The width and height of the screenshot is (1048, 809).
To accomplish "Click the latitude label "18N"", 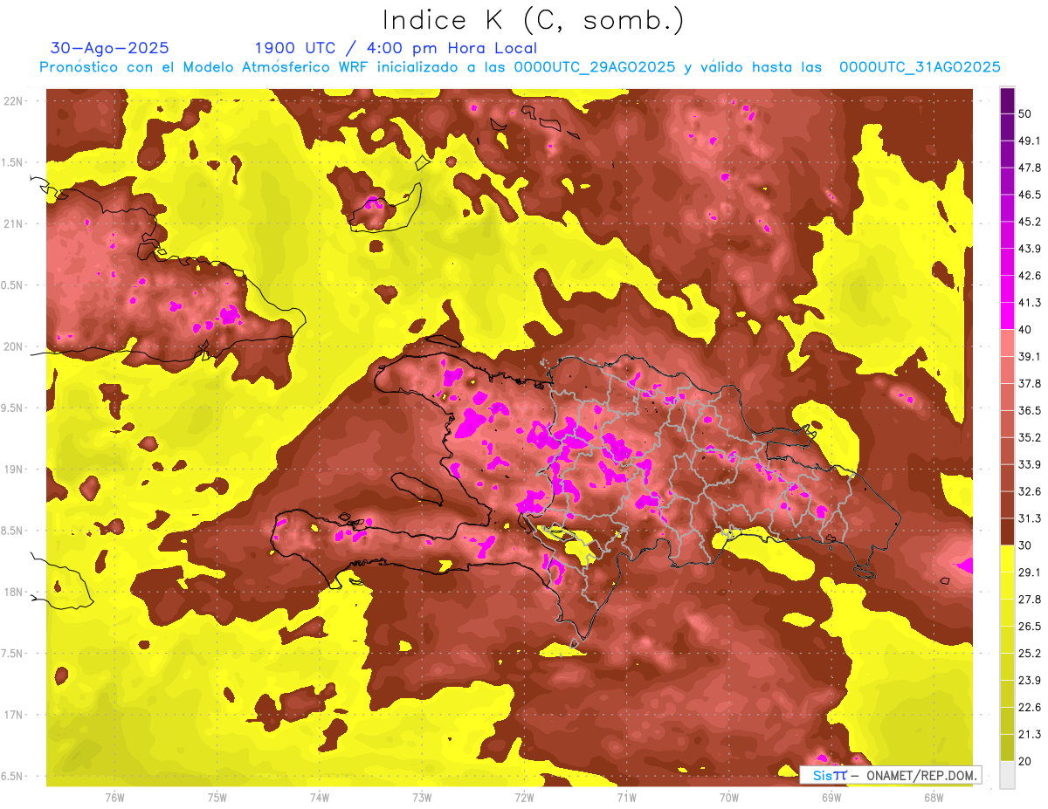I will click(x=13, y=593).
